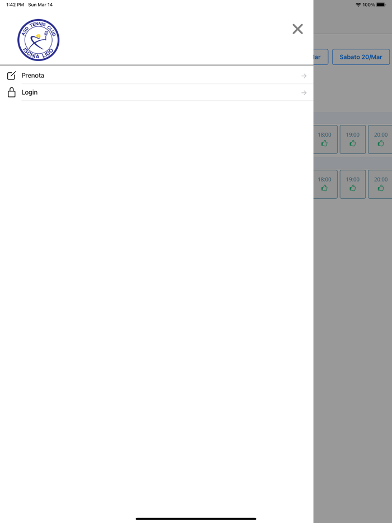Tap the home indicator bar at the bottom
Screen dimensions: 392x523
[x=196, y=519]
